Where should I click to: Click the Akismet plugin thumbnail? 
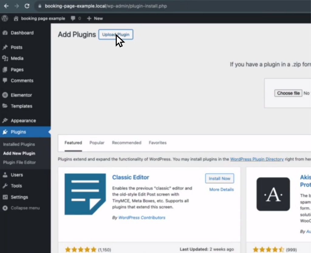(x=273, y=194)
